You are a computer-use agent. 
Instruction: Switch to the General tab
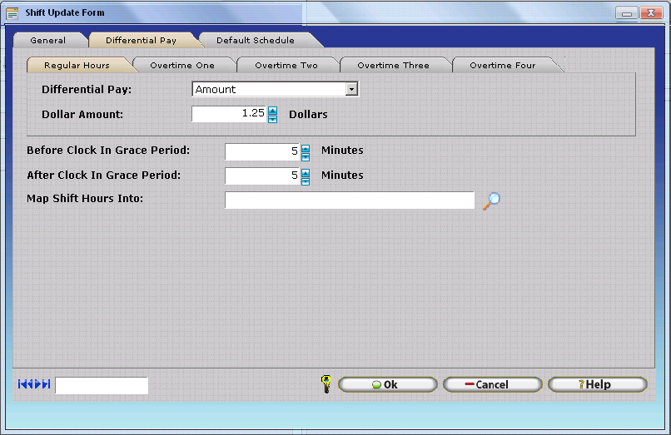[47, 40]
